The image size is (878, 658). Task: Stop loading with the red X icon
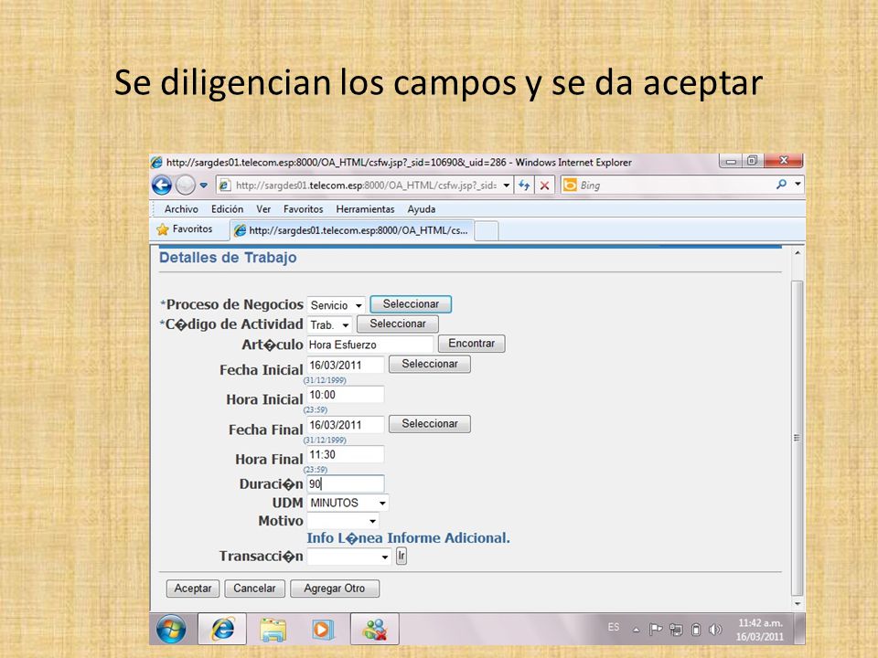[544, 186]
